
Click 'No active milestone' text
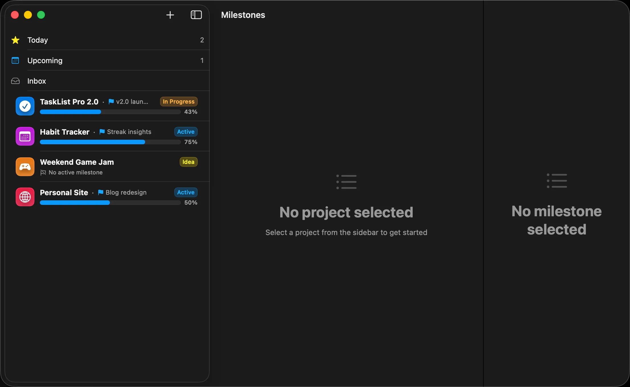click(x=75, y=172)
